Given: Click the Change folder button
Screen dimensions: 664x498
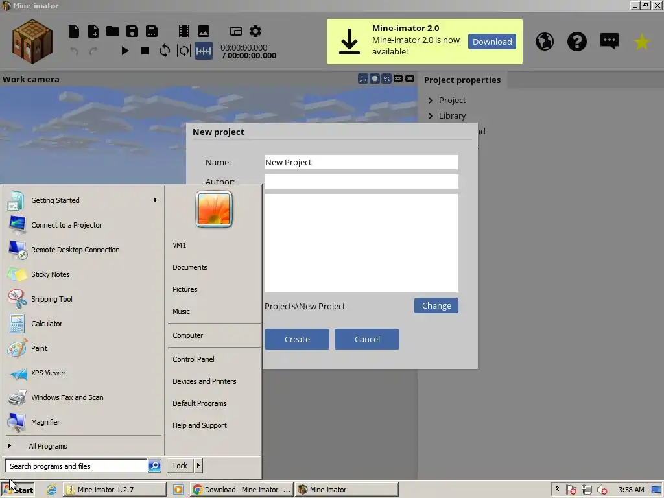Looking at the screenshot, I should 436,306.
